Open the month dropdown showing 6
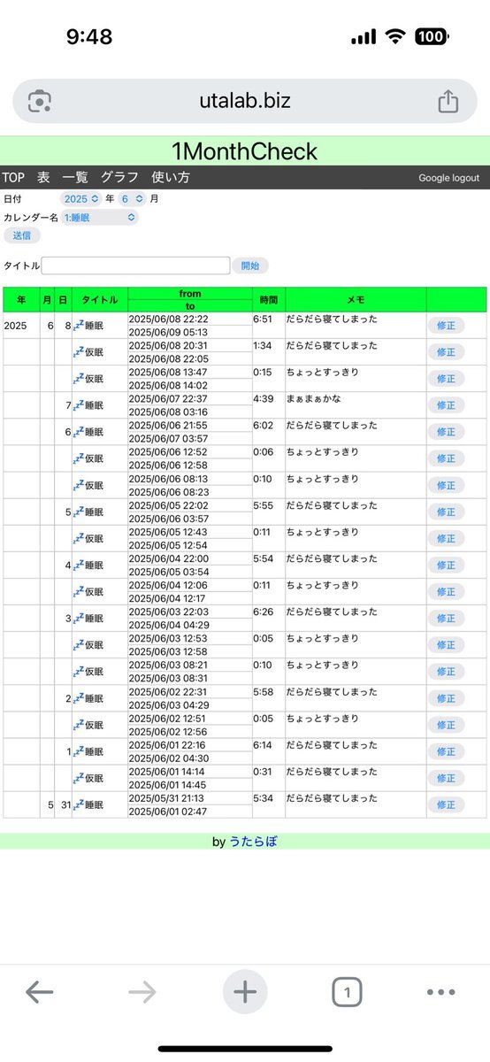 [133, 199]
